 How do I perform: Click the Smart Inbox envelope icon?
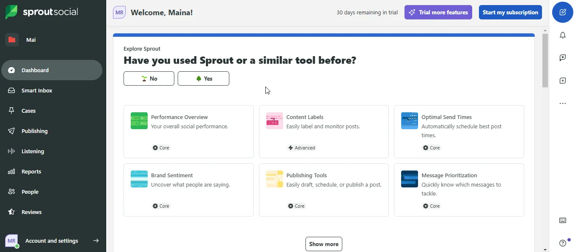pos(12,90)
